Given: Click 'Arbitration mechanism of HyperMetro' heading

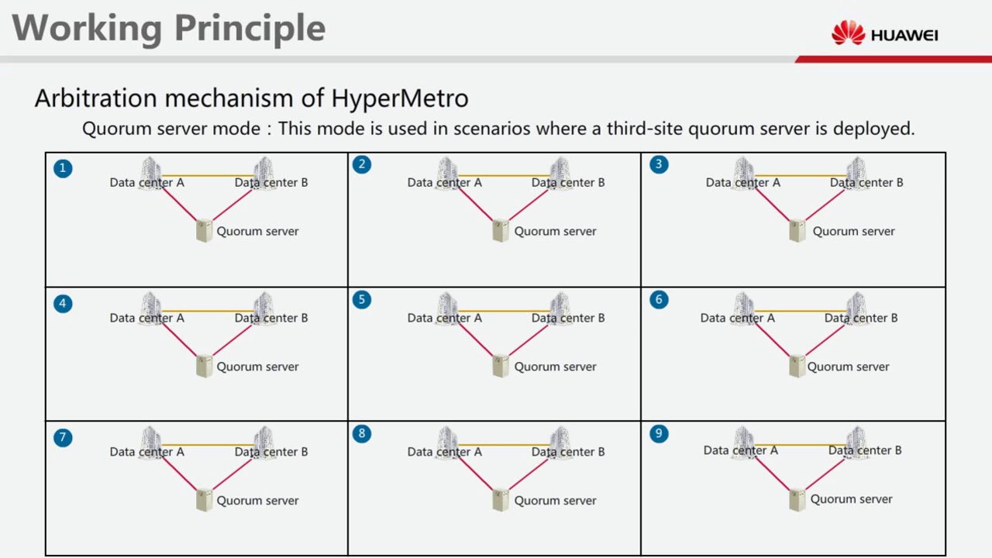Looking at the screenshot, I should [x=252, y=98].
